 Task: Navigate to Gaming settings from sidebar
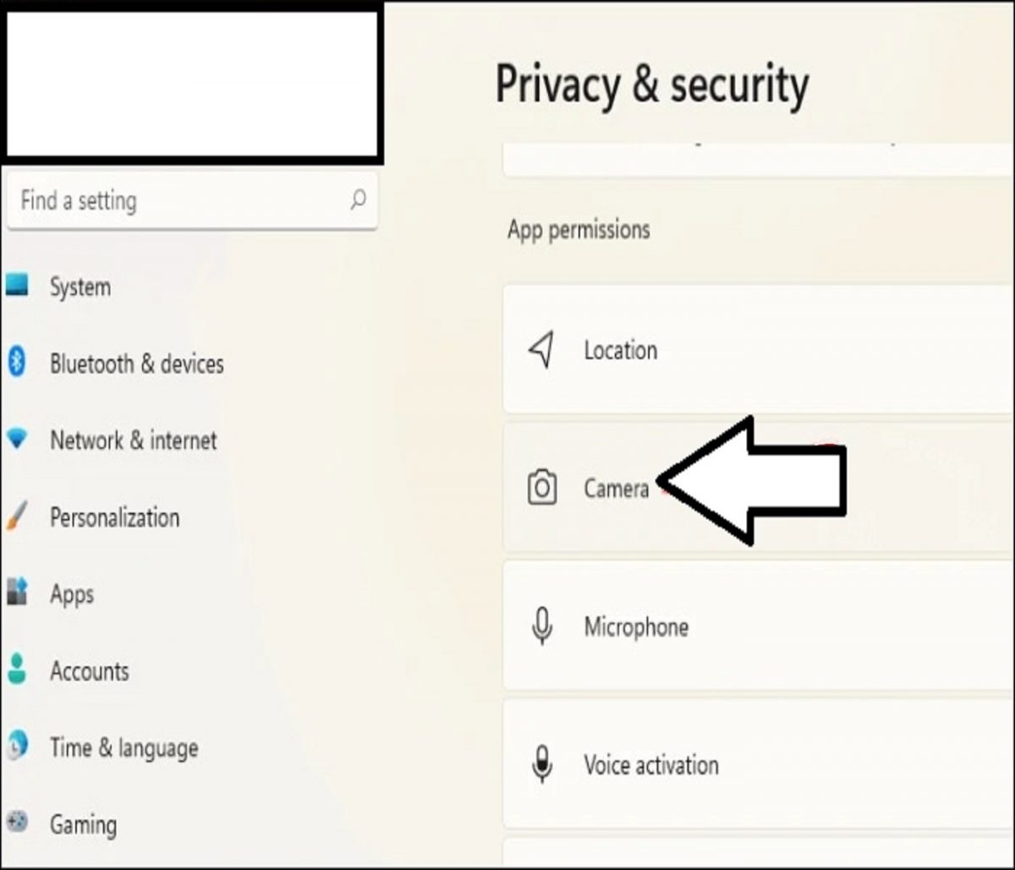(84, 824)
